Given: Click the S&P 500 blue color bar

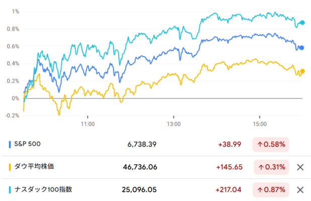Looking at the screenshot, I should tap(11, 144).
